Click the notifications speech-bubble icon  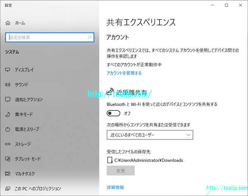tap(7, 99)
